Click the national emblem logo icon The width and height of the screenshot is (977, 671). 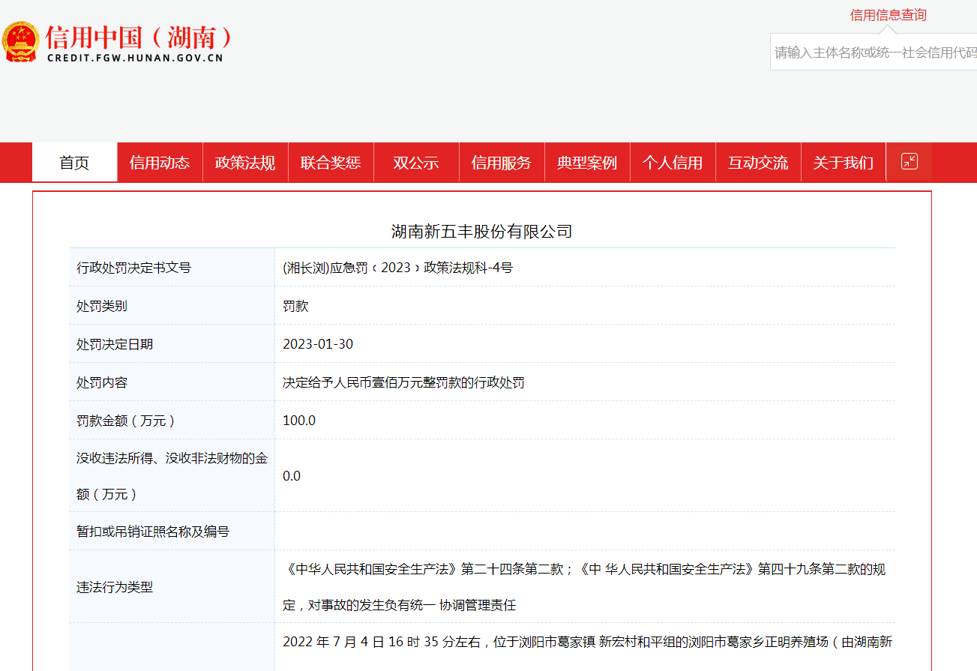21,42
